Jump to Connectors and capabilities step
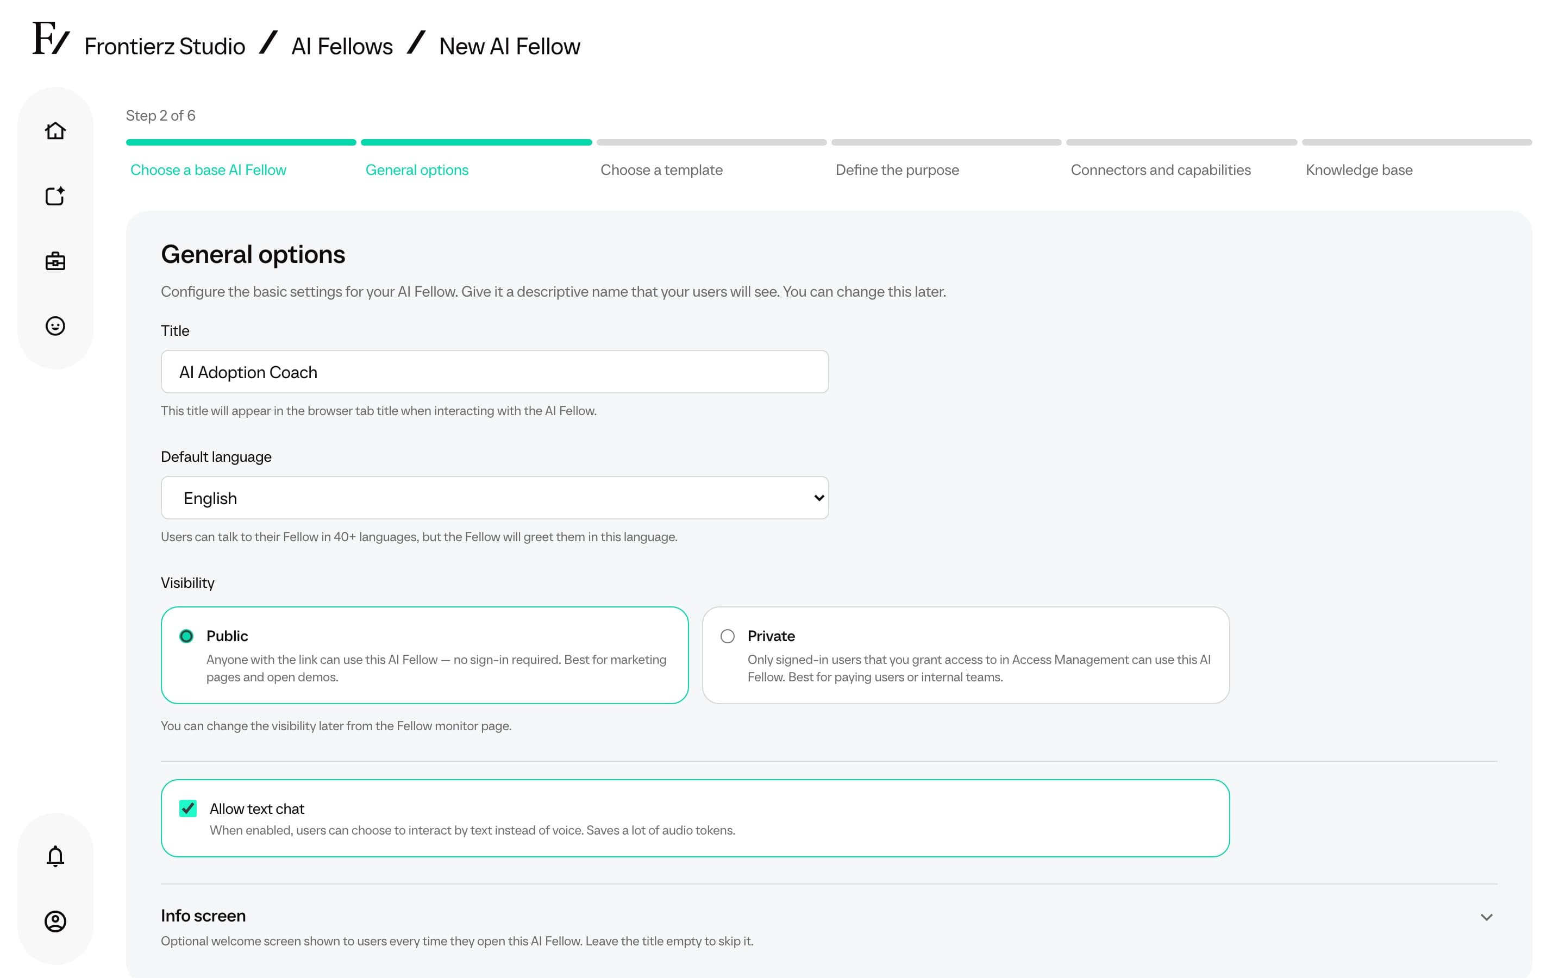 [x=1161, y=170]
